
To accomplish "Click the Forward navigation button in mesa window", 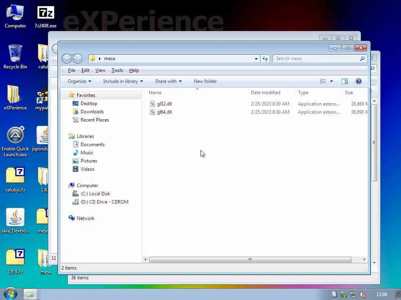I will (78, 59).
